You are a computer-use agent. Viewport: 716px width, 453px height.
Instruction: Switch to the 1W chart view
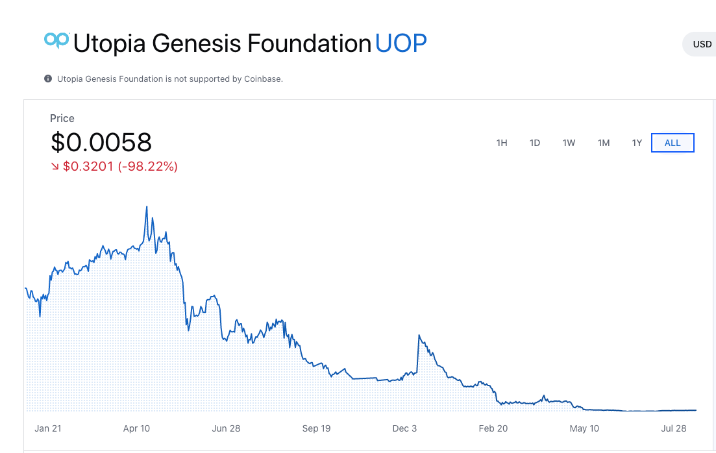[x=569, y=142]
